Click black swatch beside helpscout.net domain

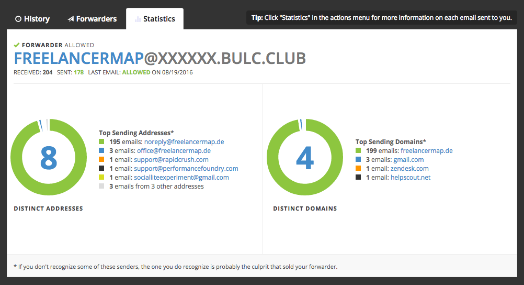pos(358,177)
